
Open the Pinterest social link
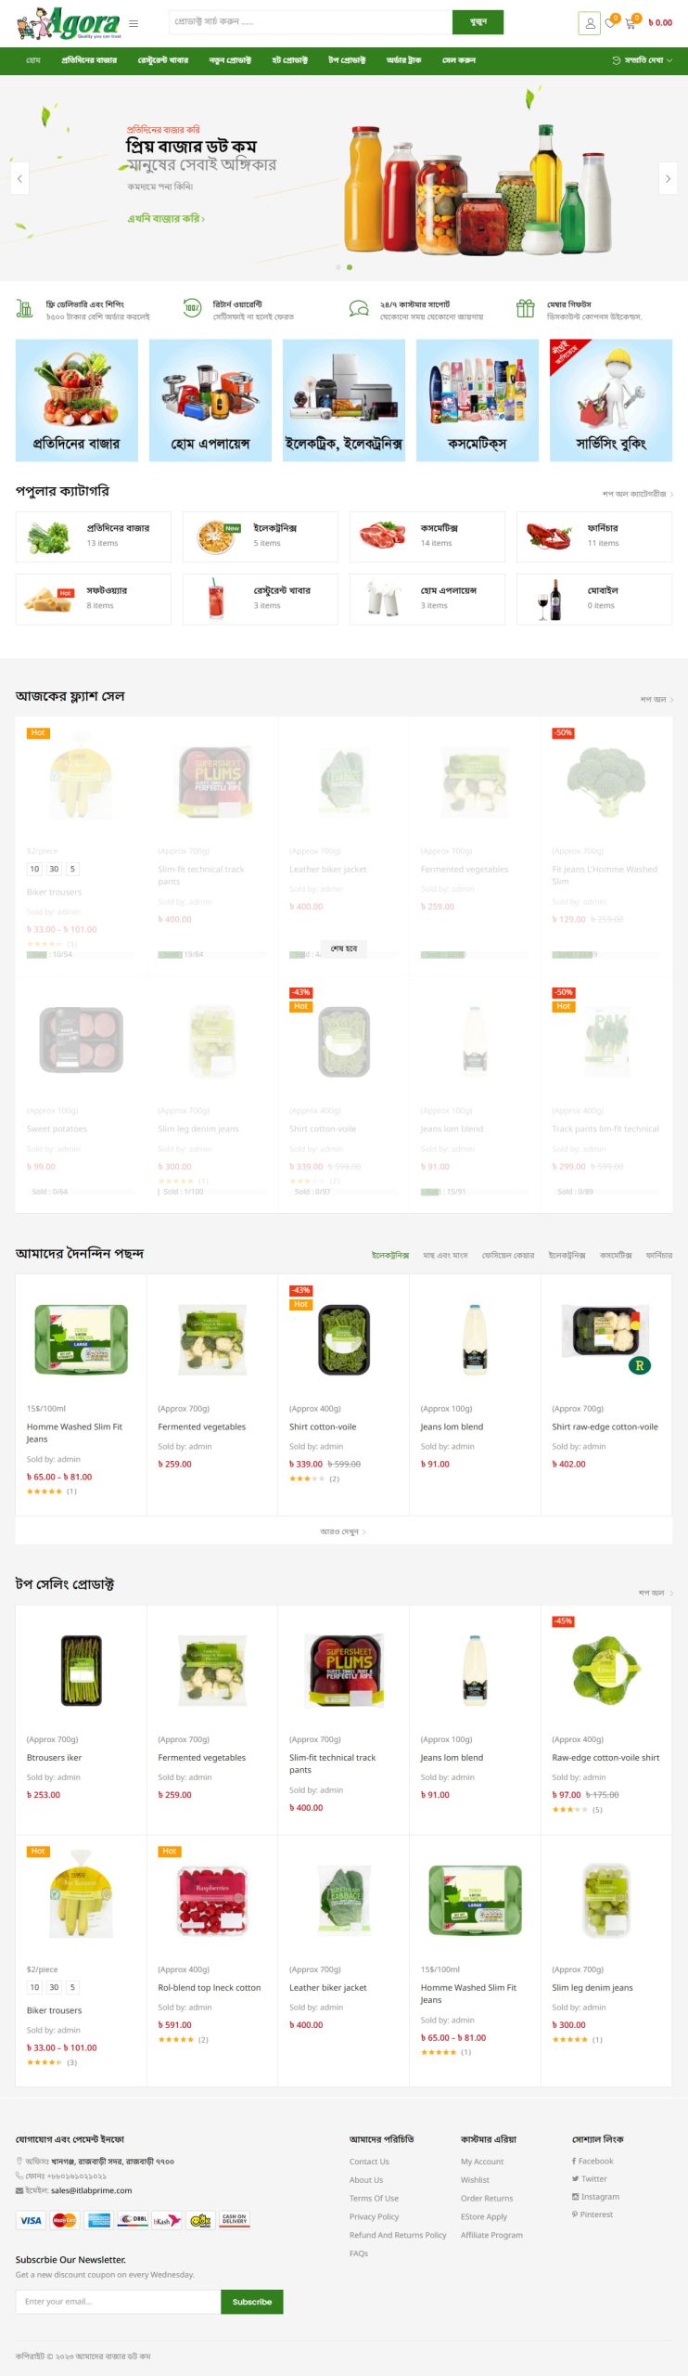592,2215
